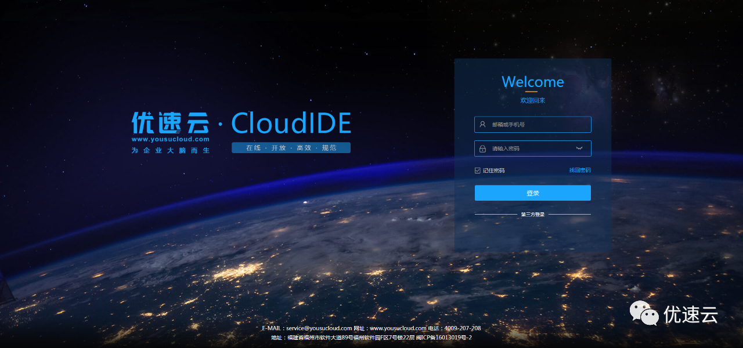Click the service@yousucloud.com email in the footer
The image size is (743, 348).
pos(319,328)
